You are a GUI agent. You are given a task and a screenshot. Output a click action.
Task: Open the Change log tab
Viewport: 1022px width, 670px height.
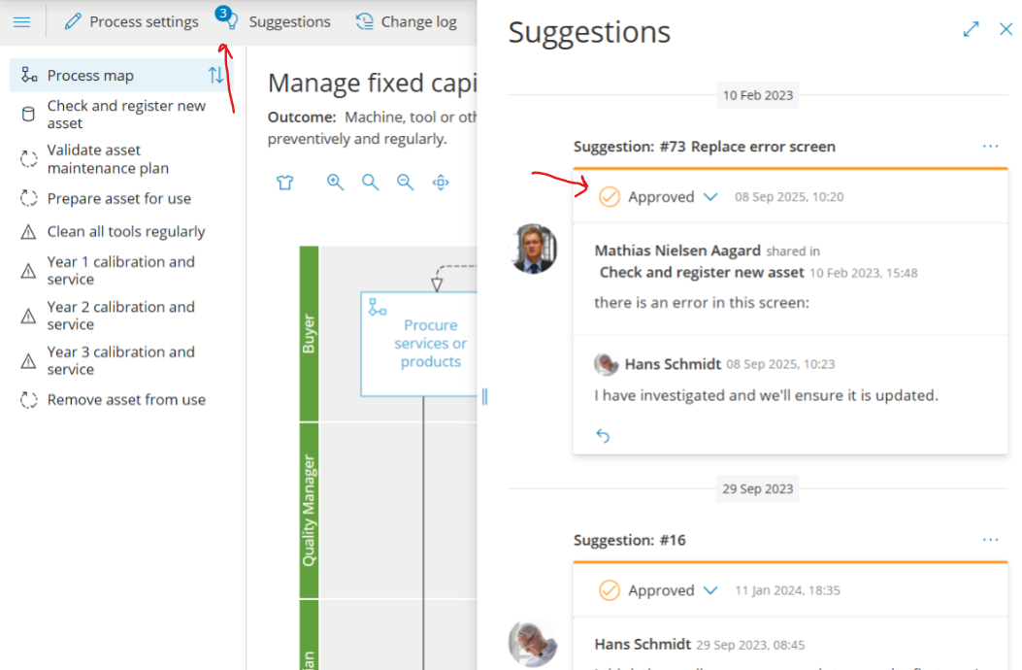407,21
